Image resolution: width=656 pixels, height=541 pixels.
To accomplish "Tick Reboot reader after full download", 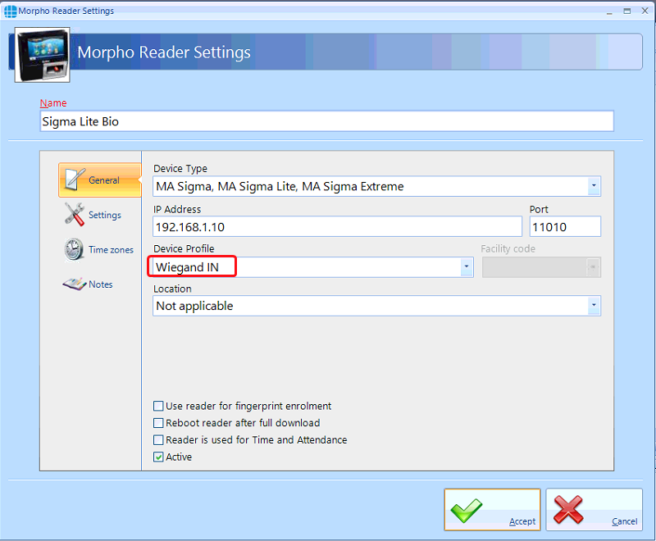I will click(x=158, y=423).
